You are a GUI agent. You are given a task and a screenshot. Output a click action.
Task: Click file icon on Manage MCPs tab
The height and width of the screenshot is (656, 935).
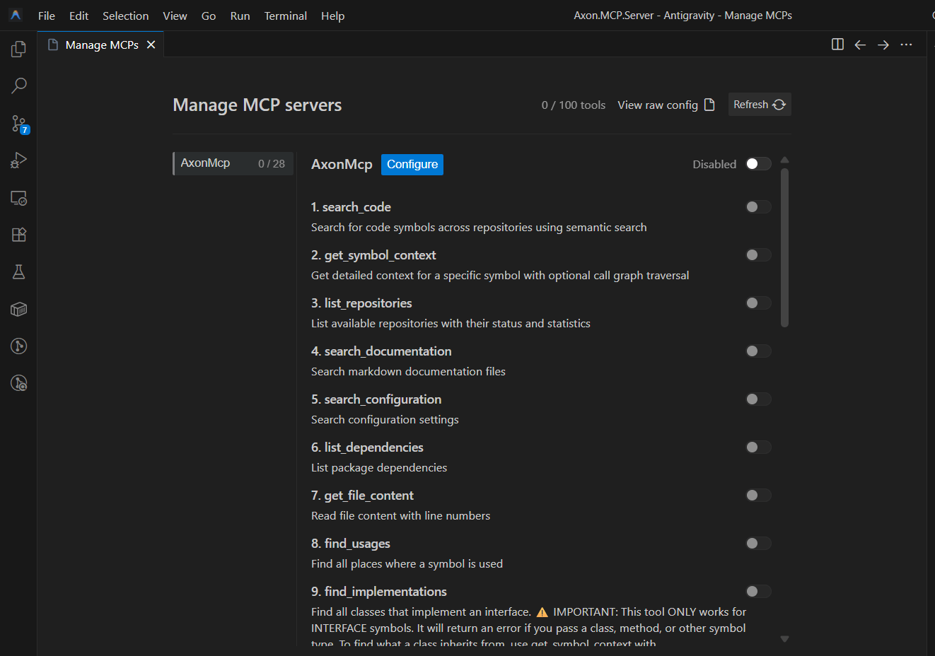click(53, 45)
